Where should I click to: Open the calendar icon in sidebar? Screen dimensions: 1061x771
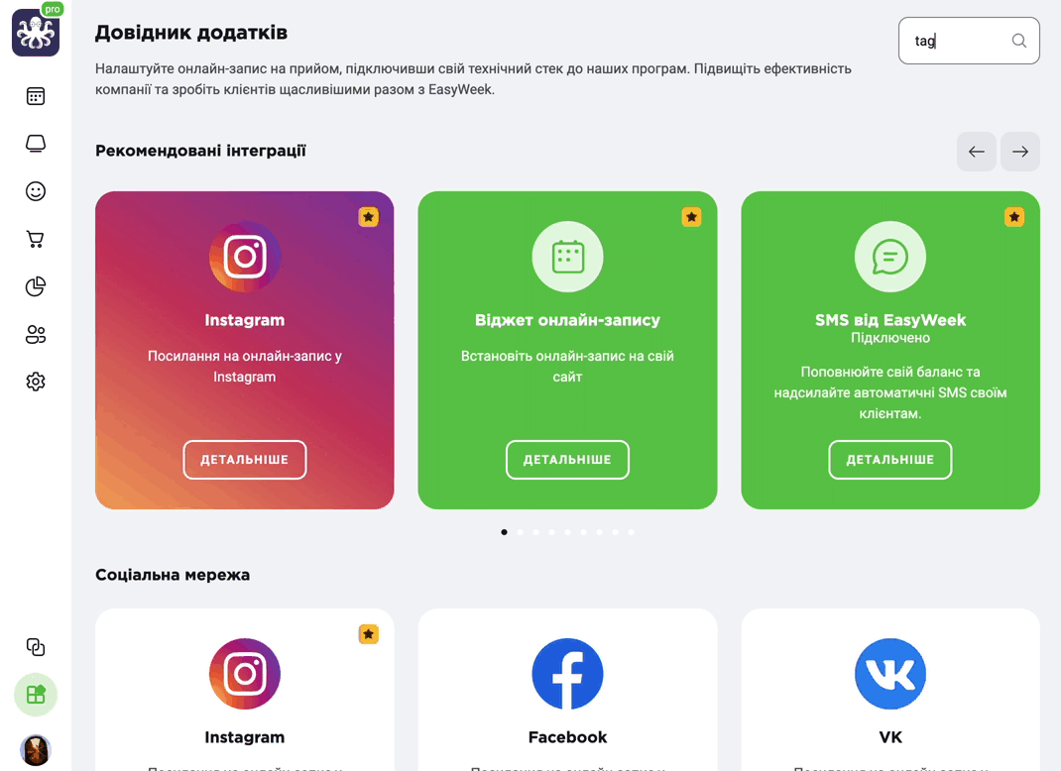35,96
